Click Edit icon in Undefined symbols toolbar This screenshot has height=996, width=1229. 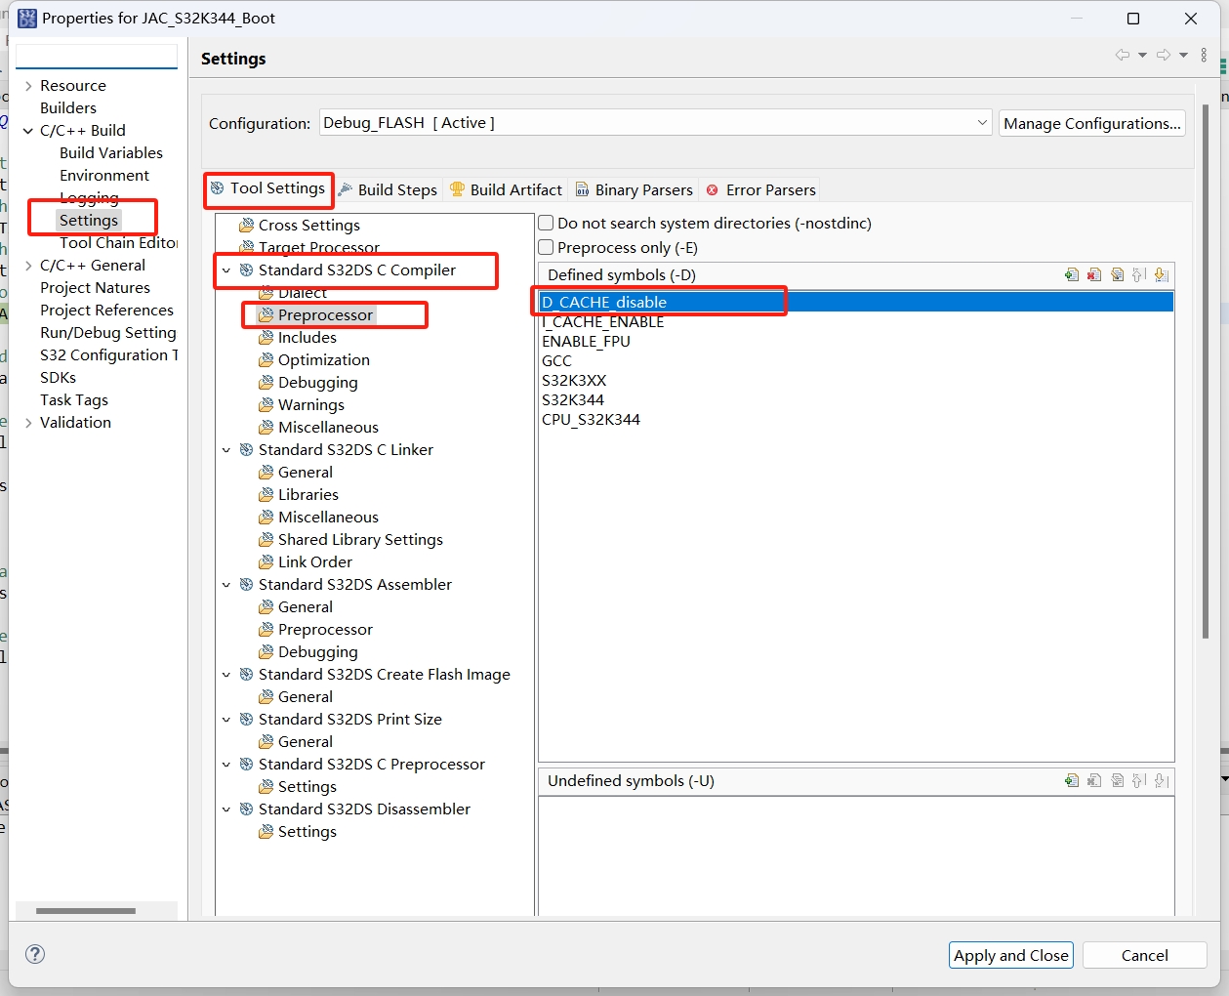click(x=1117, y=780)
